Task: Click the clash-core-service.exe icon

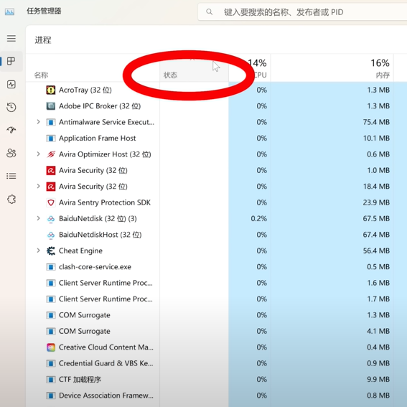Action: point(51,267)
